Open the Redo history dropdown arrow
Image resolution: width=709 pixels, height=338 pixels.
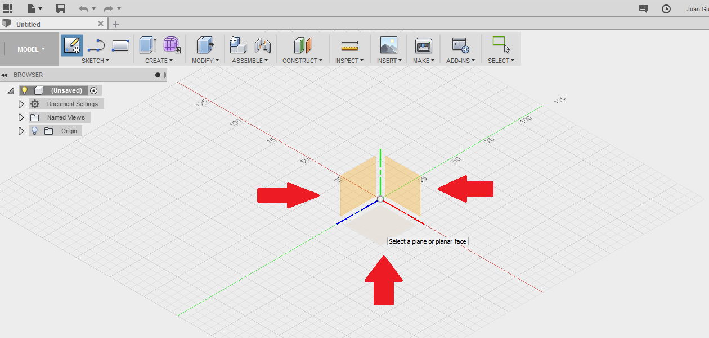click(x=119, y=8)
